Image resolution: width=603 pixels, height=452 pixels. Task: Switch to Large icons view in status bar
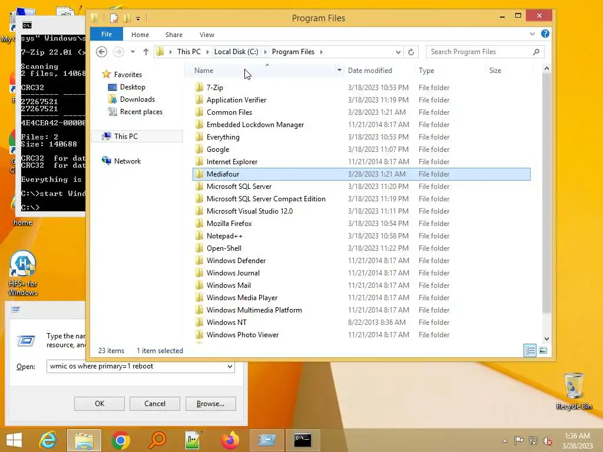click(x=542, y=351)
